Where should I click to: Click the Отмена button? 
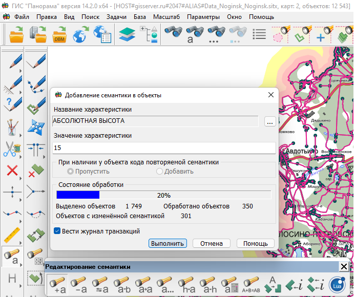click(x=211, y=243)
